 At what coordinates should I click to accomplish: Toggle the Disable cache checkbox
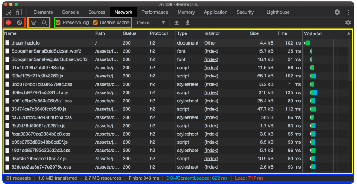(95, 22)
